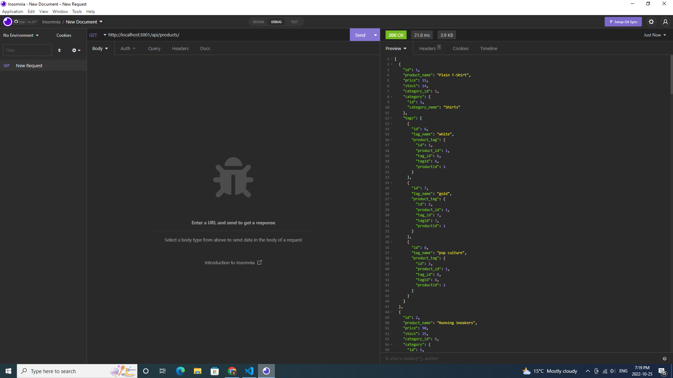Follow the Introduction to Insomnia link
The height and width of the screenshot is (378, 673).
click(233, 262)
